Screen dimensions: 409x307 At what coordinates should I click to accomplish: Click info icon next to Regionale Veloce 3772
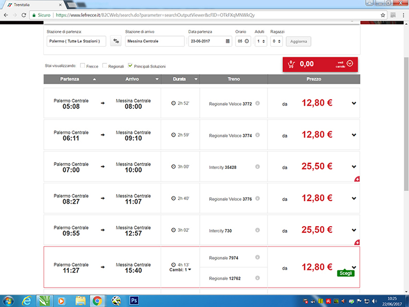258,103
